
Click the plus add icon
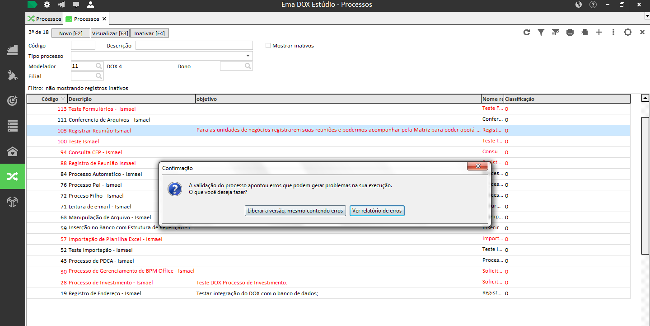click(599, 32)
